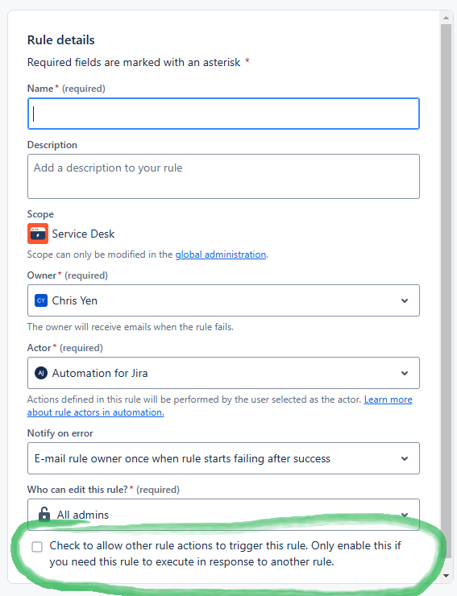Enable checkbox allowing other rules to trigger

pos(37,547)
